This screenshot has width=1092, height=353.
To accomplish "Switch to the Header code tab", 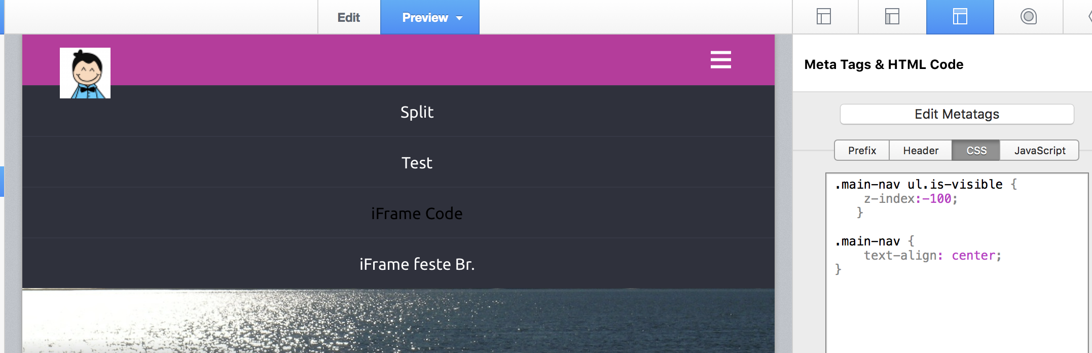I will [921, 151].
